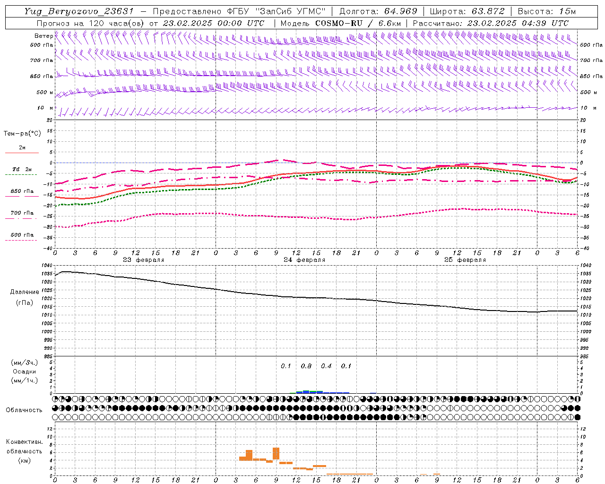The image size is (605, 484).
Task: Click the computed time Рассчитано: 23.02.2025 04:39 UTC
Action: point(491,23)
